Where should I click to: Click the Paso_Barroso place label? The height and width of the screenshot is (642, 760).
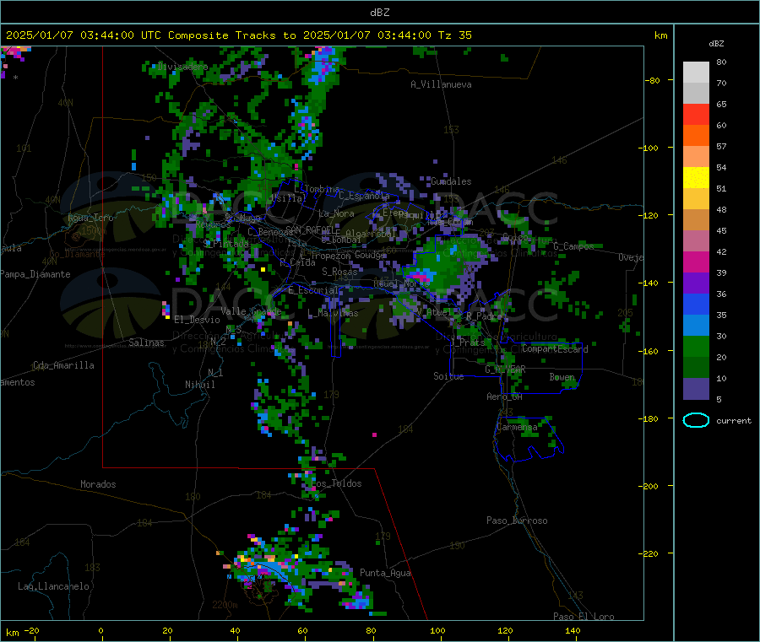coord(517,521)
